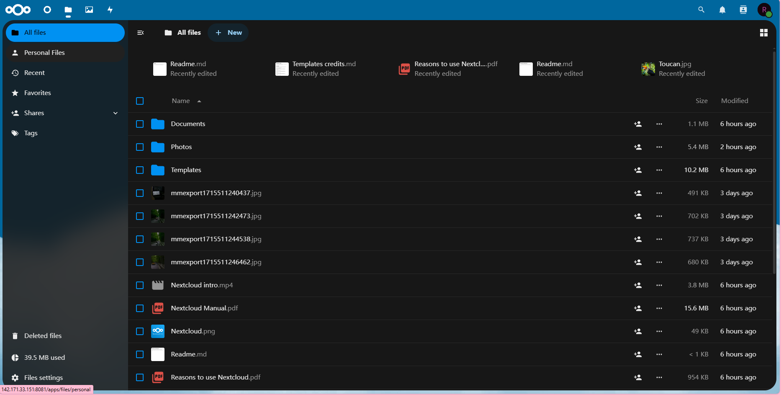781x395 pixels.
Task: Open Files settings
Action: (65, 378)
